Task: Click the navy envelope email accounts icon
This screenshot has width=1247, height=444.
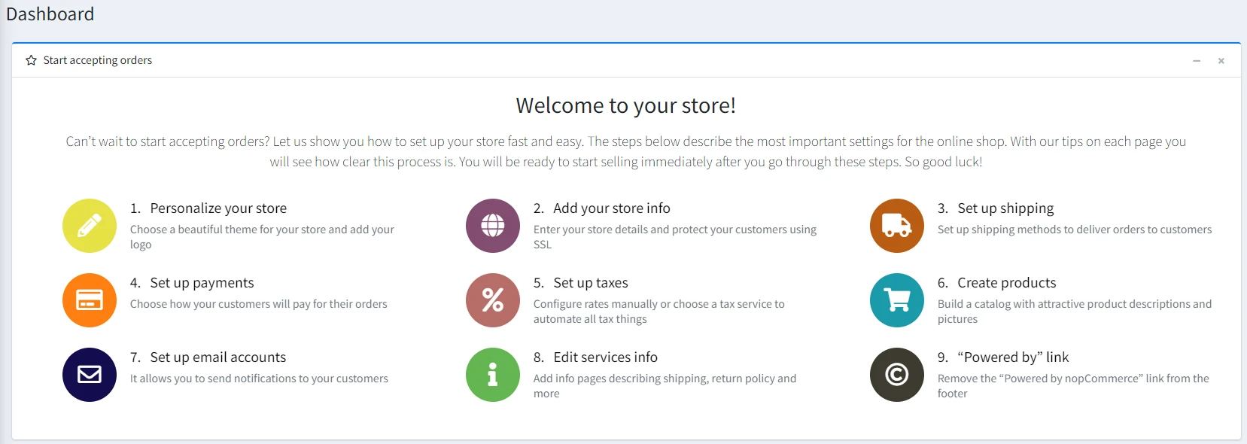Action: [90, 375]
